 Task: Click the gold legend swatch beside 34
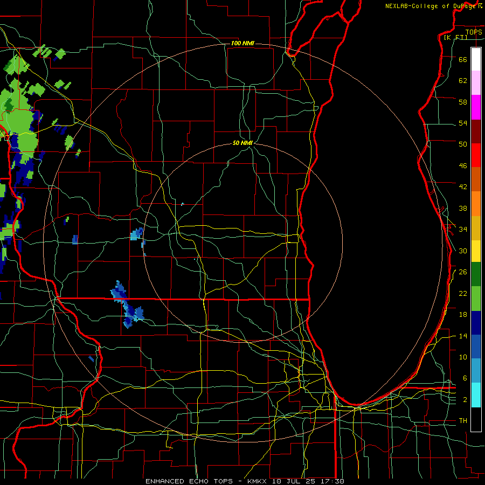476,228
